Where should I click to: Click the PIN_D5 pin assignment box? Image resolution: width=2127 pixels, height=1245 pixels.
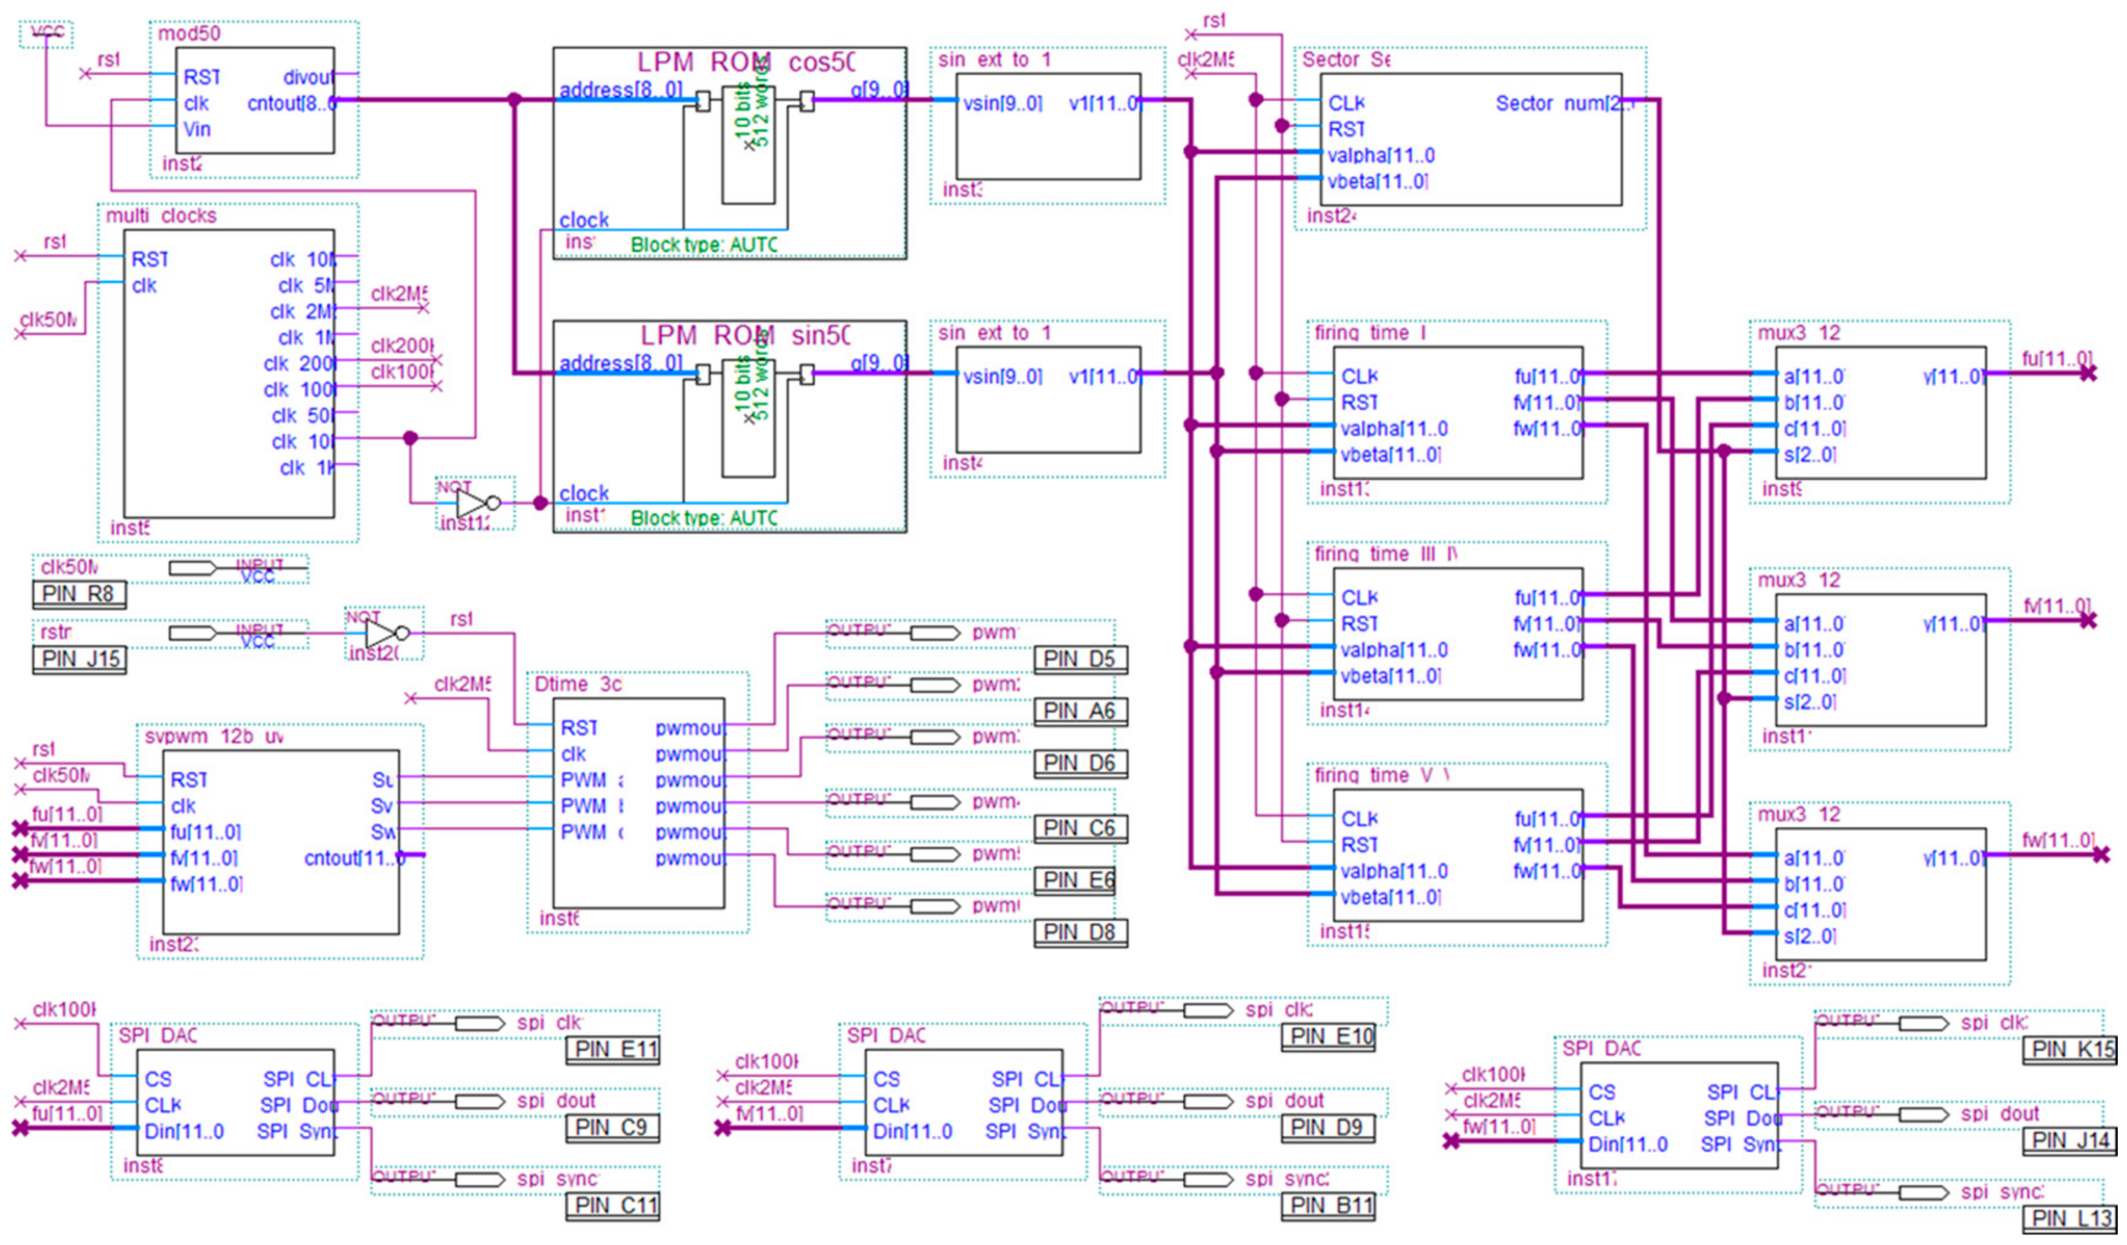(1080, 659)
